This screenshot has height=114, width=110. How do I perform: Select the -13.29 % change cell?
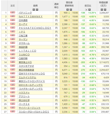click(92, 13)
